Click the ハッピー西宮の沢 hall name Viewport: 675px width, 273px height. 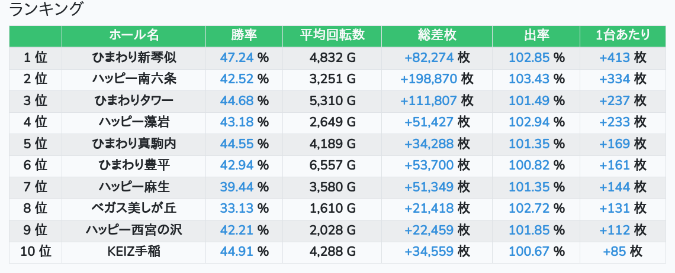(134, 230)
